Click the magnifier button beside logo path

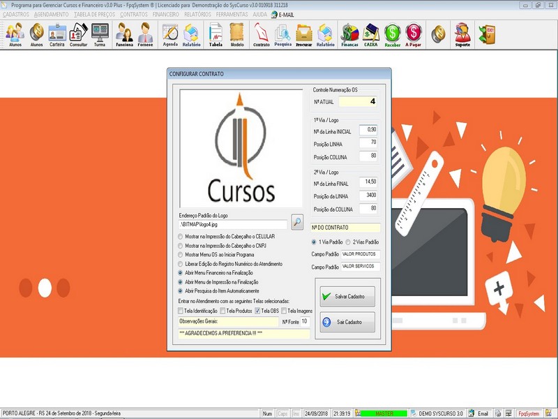(x=297, y=223)
